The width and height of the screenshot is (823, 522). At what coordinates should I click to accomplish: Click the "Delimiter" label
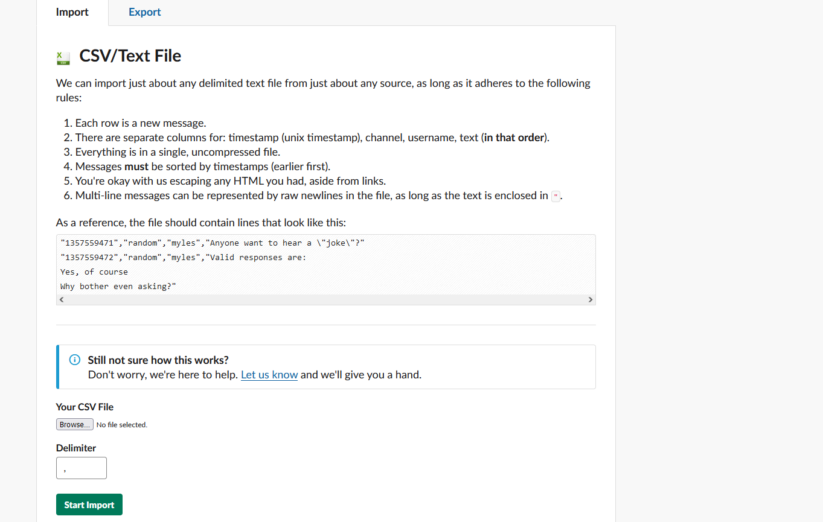click(x=76, y=448)
